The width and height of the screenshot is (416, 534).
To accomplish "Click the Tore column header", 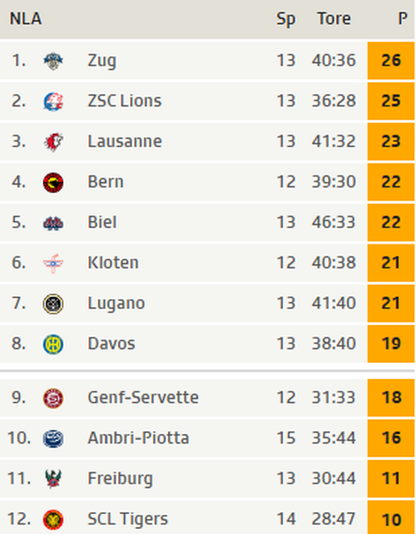I will coord(334,19).
